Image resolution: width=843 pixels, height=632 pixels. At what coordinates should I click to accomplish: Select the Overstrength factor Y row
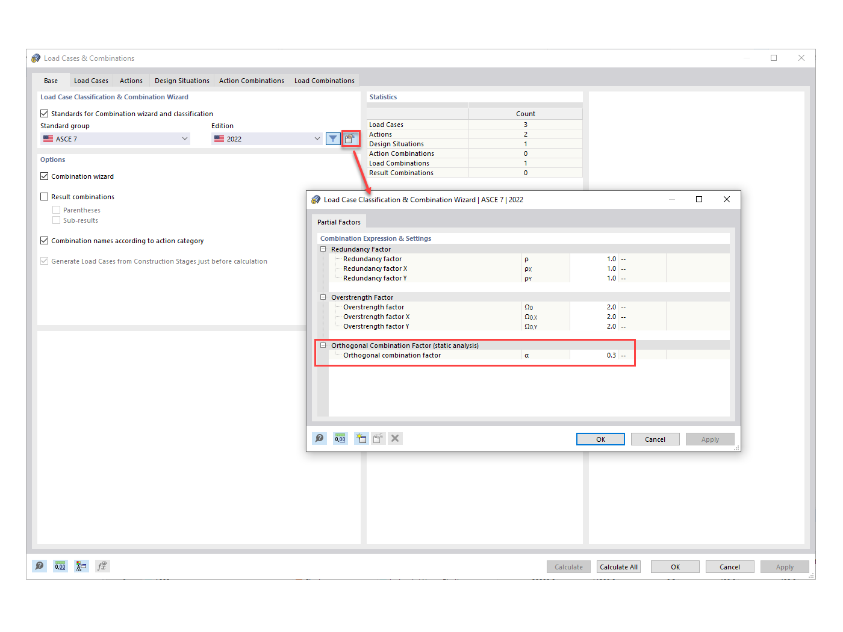(529, 326)
